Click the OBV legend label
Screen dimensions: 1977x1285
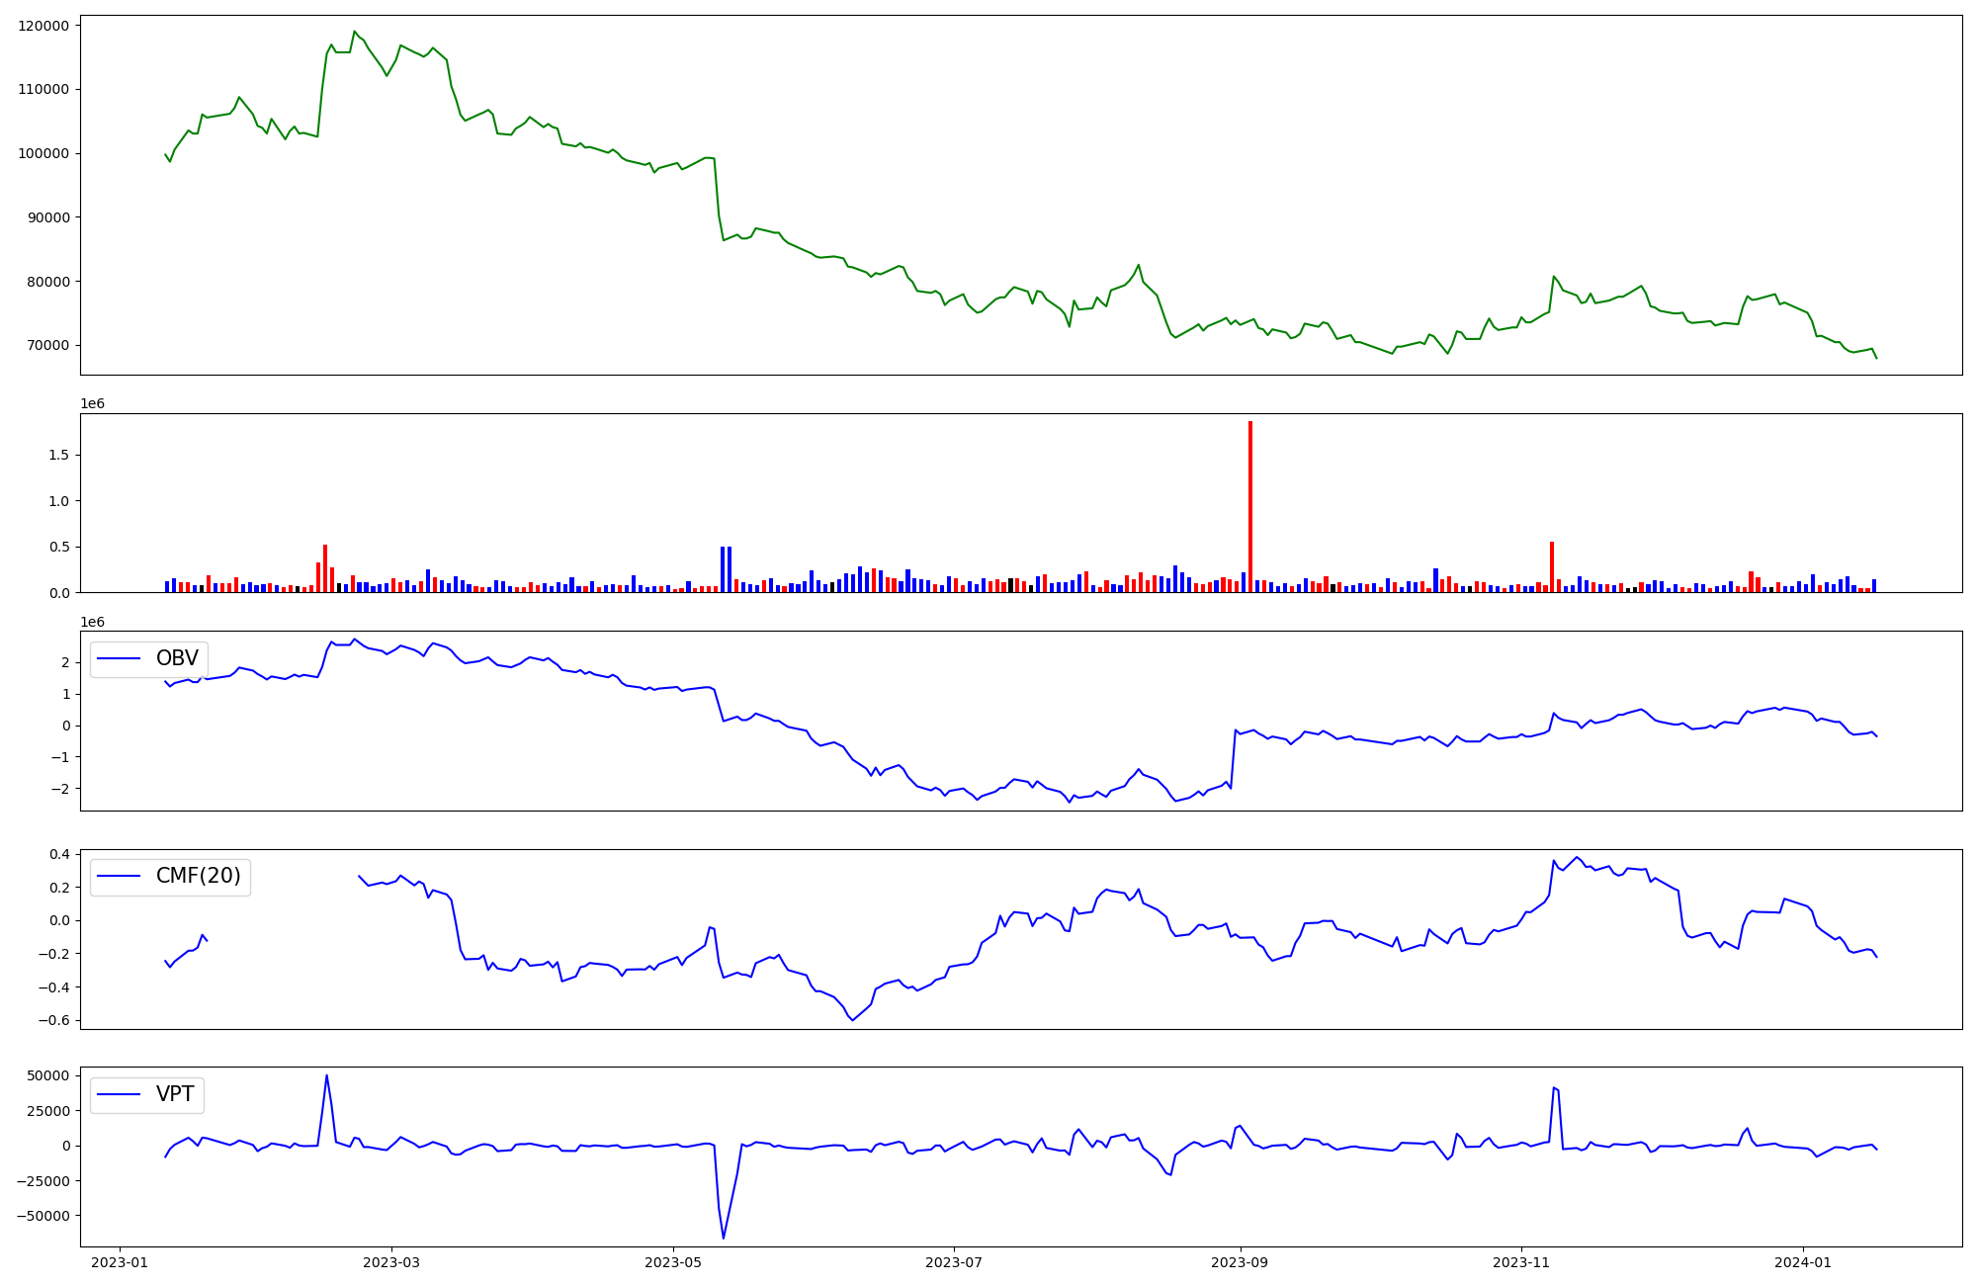177,658
